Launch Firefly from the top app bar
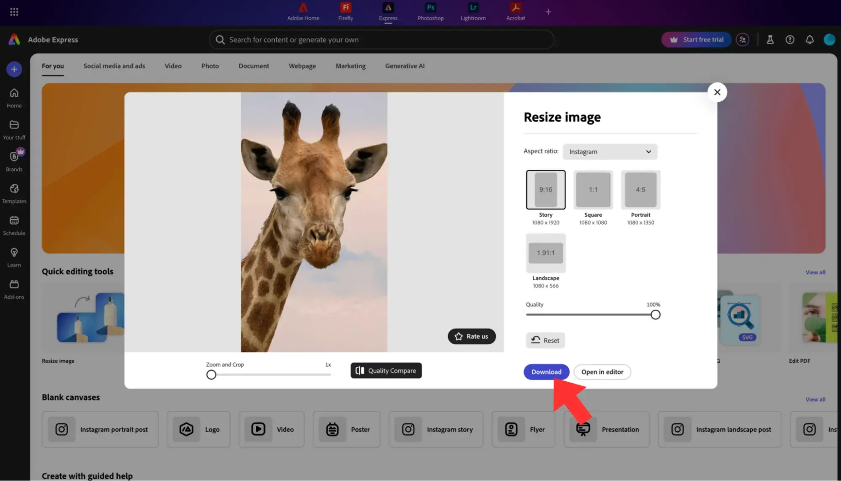This screenshot has height=481, width=841. (345, 11)
